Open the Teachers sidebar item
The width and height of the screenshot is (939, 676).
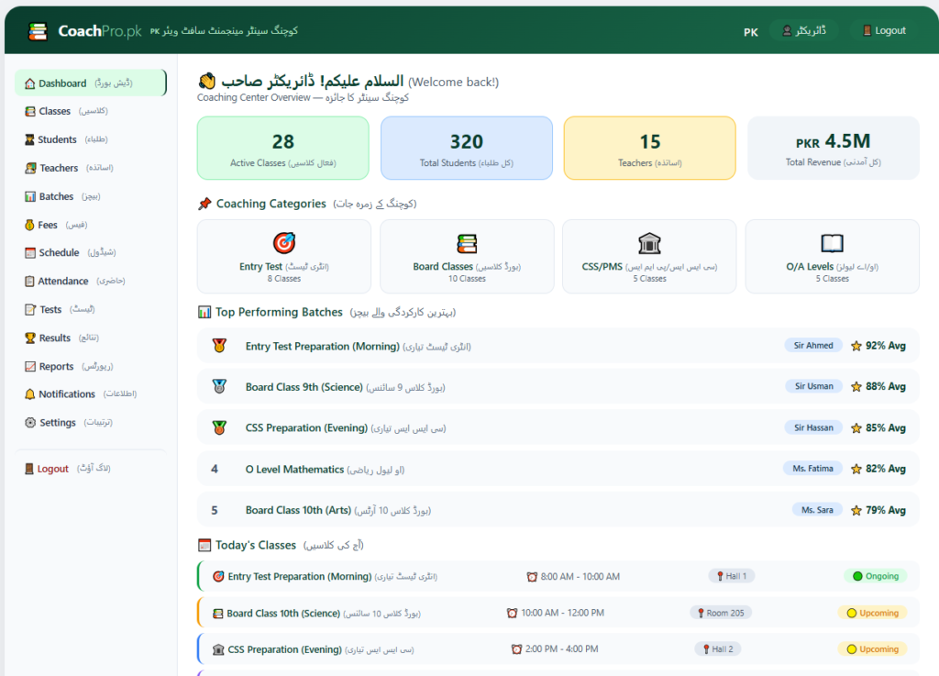[x=91, y=168]
